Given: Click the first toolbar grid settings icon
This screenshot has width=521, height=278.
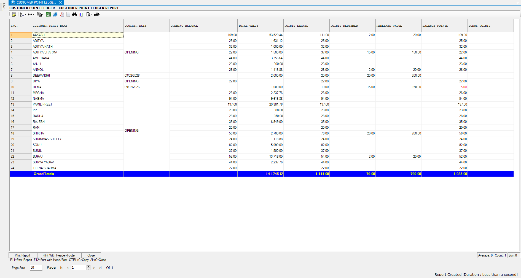Looking at the screenshot, I should click(14, 14).
